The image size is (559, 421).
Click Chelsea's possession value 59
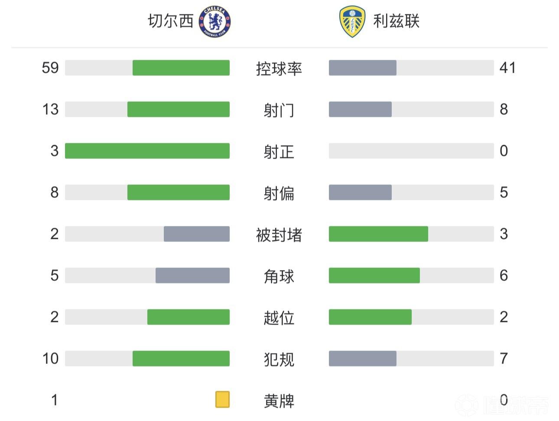tap(50, 68)
